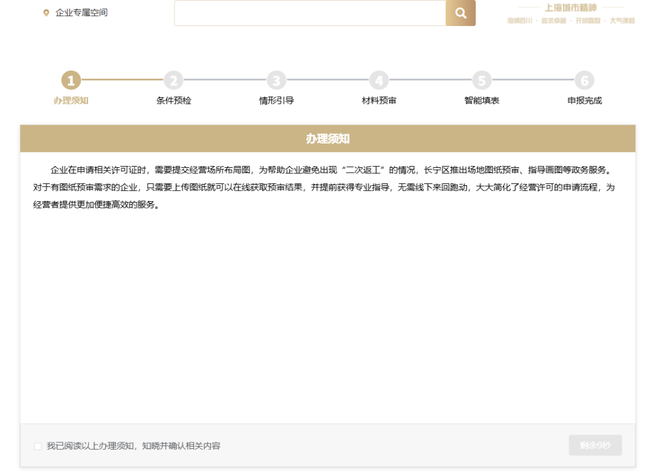Select the 办理须知 step label text
The height and width of the screenshot is (475, 669).
coord(71,100)
